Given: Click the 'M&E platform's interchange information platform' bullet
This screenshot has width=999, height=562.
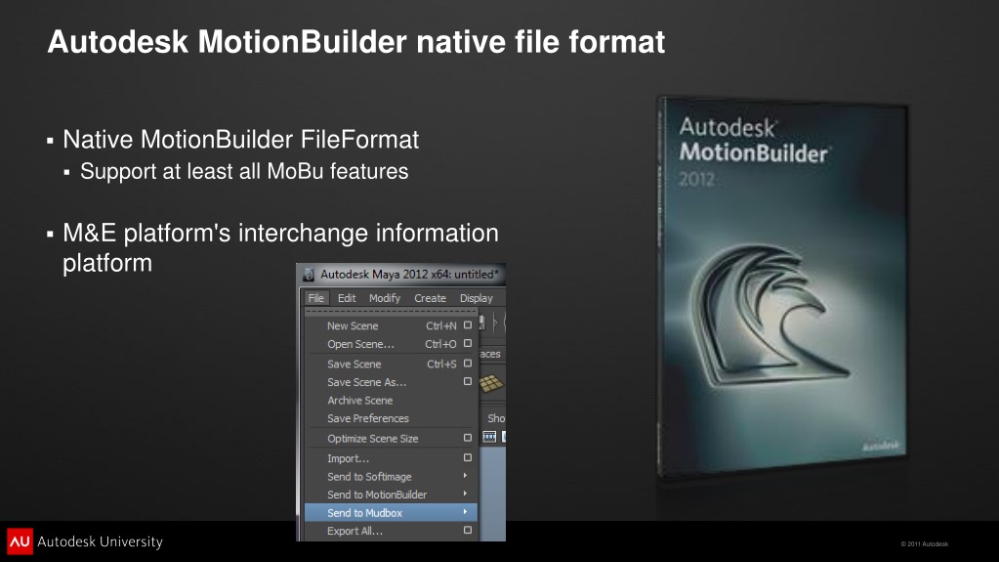Looking at the screenshot, I should [280, 247].
